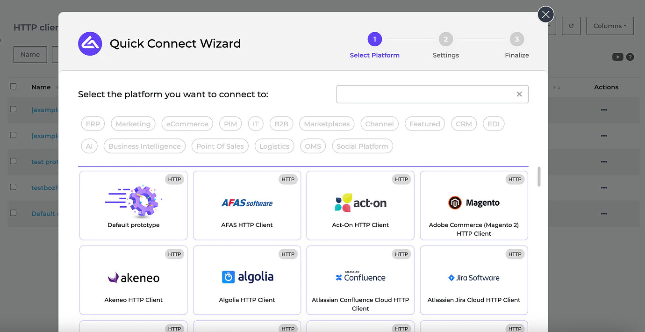Open the Default client link
This screenshot has height=332, width=645.
coord(45,214)
